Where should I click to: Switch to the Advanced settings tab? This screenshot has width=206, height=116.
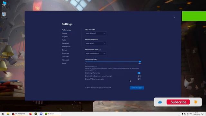(65, 60)
